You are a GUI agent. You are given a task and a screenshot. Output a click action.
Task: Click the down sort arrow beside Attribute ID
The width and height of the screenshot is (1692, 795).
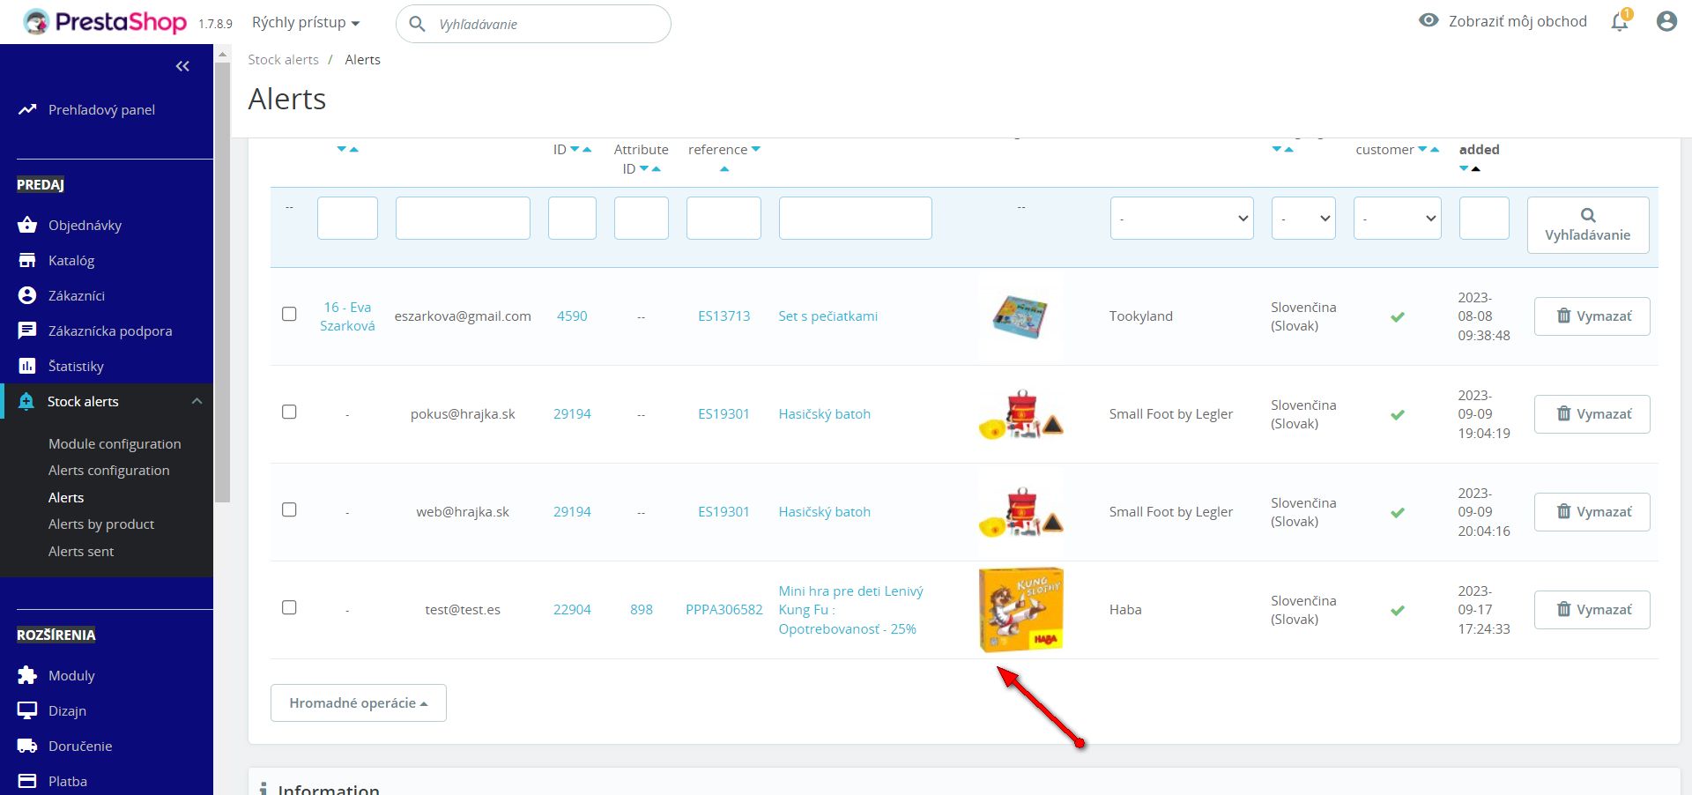coord(644,168)
